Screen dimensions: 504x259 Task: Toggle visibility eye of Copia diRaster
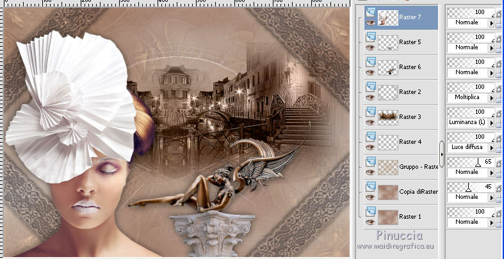coord(371,197)
